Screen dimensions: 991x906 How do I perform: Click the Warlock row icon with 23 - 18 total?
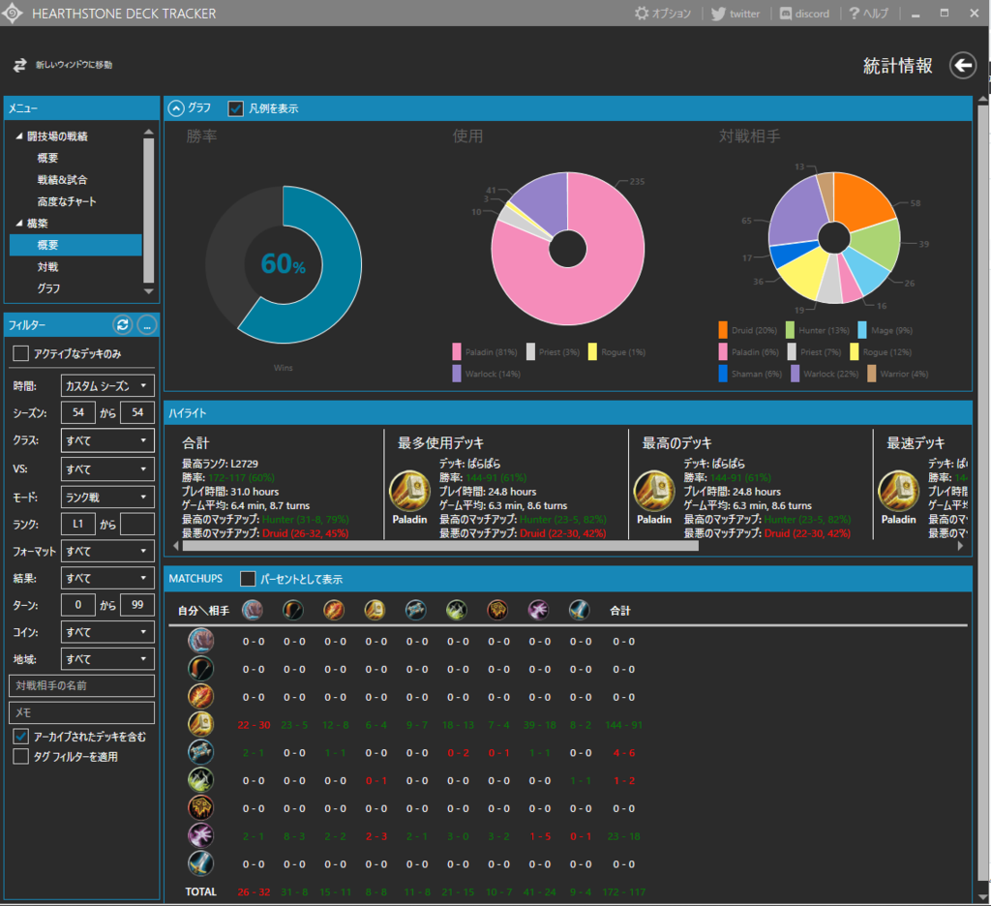201,835
